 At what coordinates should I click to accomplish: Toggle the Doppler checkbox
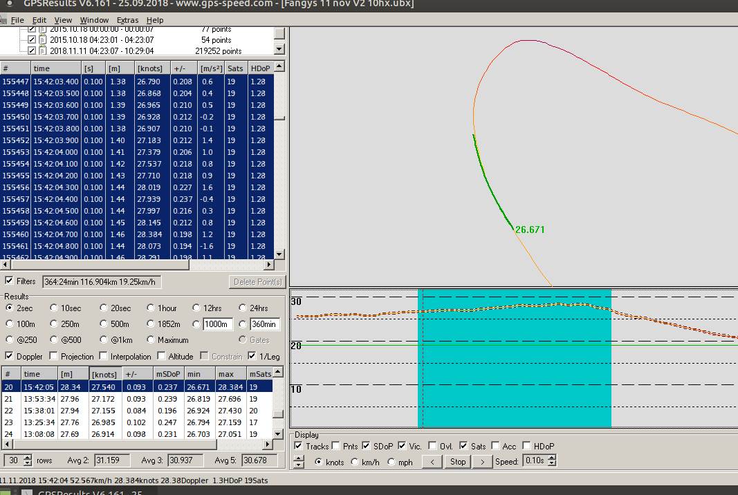coord(10,356)
